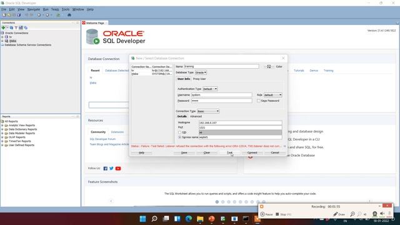
Task: Select the Service name radio button
Action: [179, 137]
